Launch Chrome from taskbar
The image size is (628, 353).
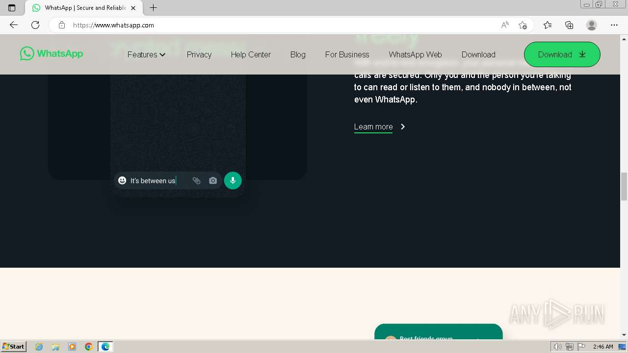tap(89, 347)
